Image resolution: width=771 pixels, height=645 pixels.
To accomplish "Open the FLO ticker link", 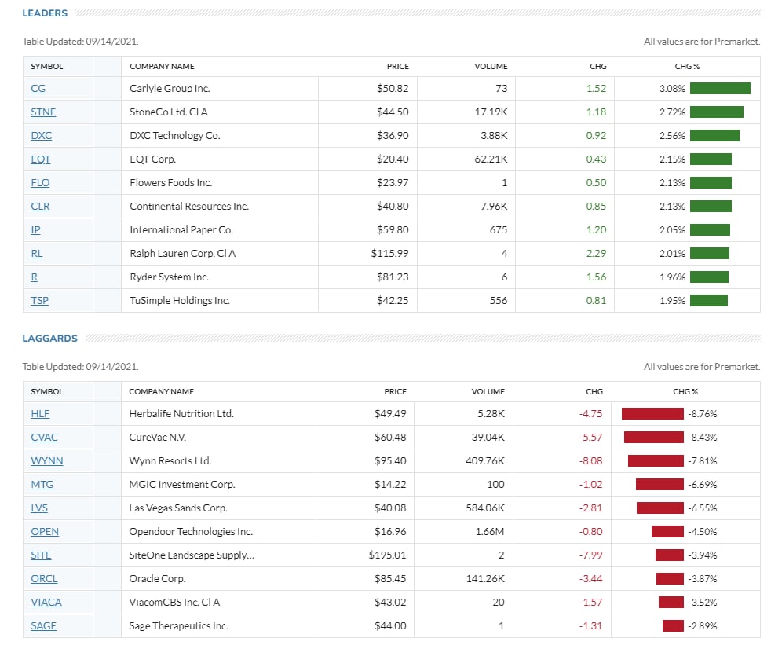I will pyautogui.click(x=40, y=183).
